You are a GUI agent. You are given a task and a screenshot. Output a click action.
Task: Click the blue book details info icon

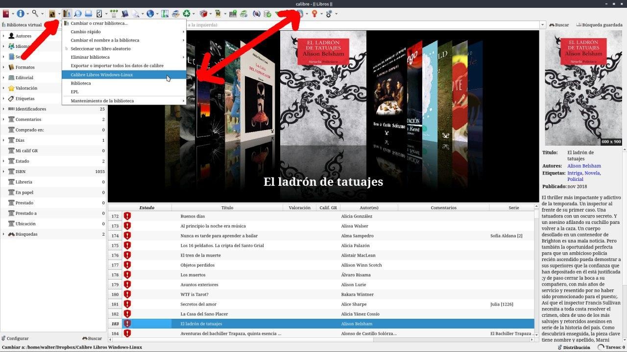pyautogui.click(x=21, y=14)
